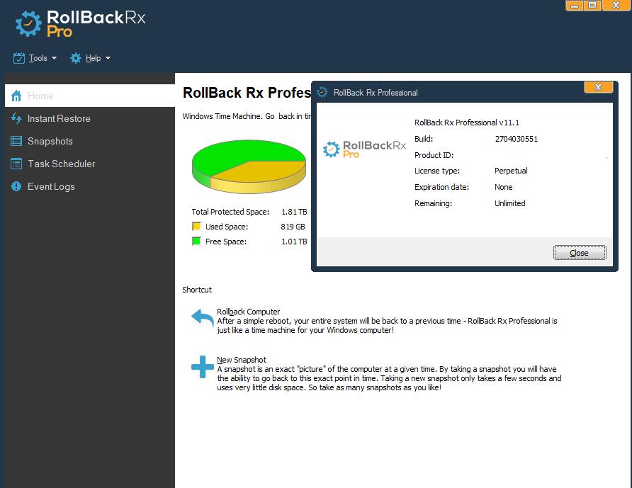The image size is (632, 488).
Task: Click the Expiration date None value
Action: (x=504, y=187)
